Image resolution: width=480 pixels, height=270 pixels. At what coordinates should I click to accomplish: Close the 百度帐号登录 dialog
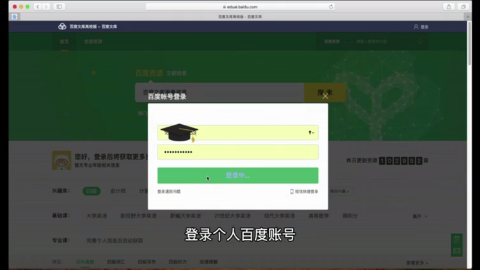click(325, 97)
